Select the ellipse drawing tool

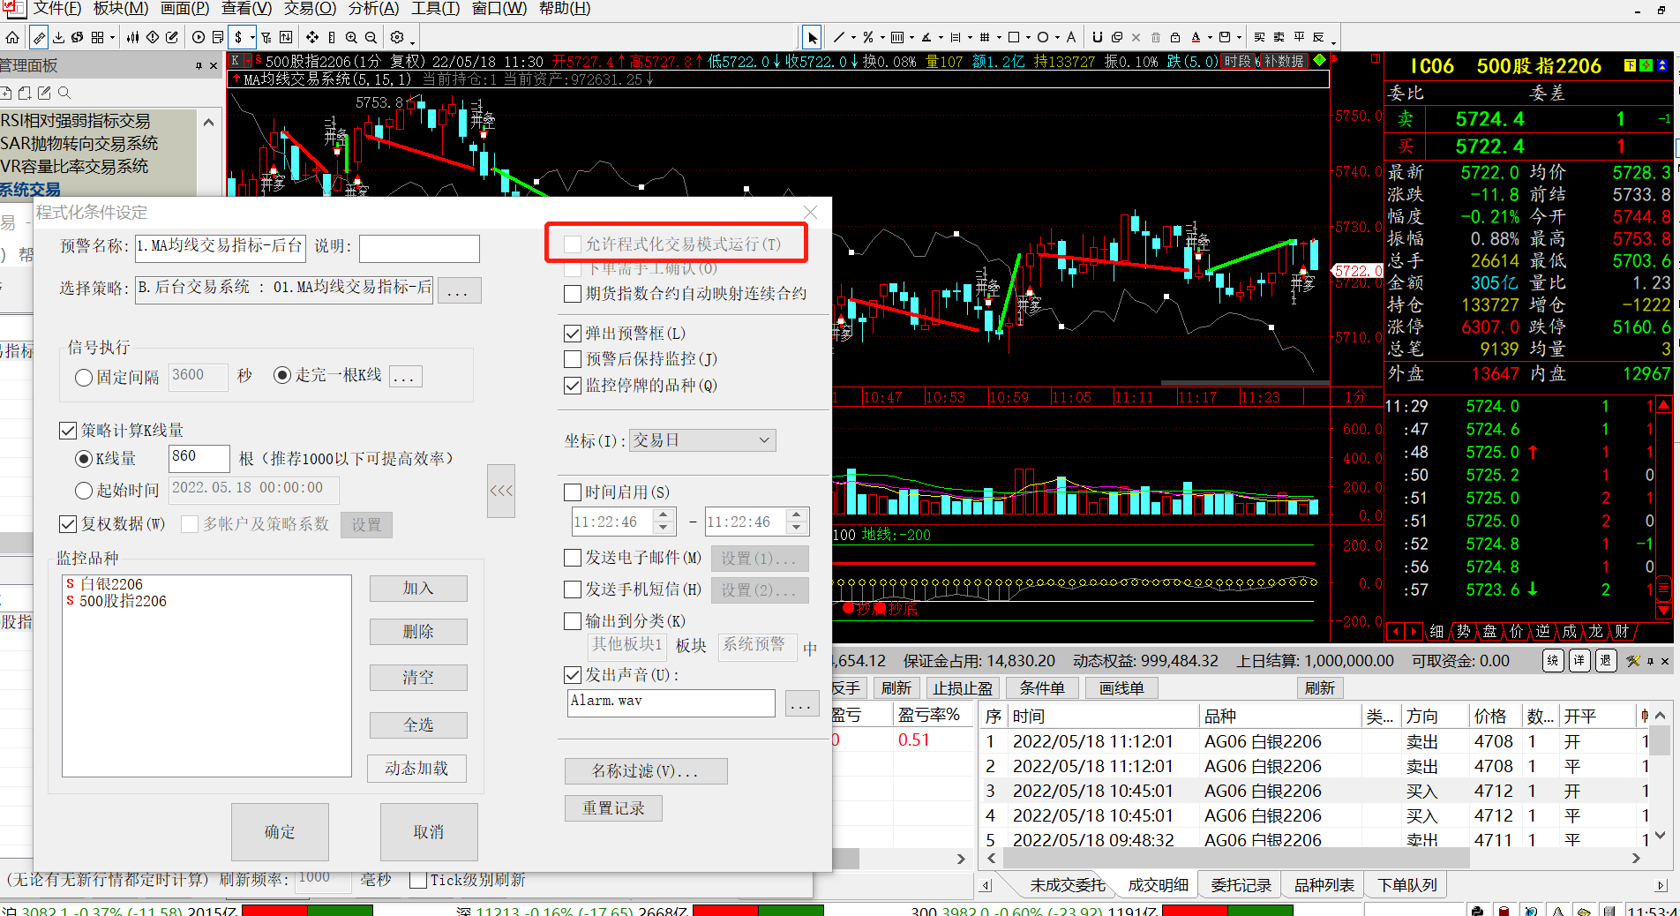pos(1043,37)
